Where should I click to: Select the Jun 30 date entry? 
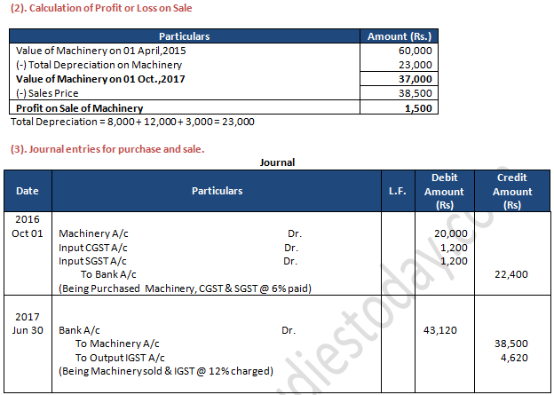(28, 329)
